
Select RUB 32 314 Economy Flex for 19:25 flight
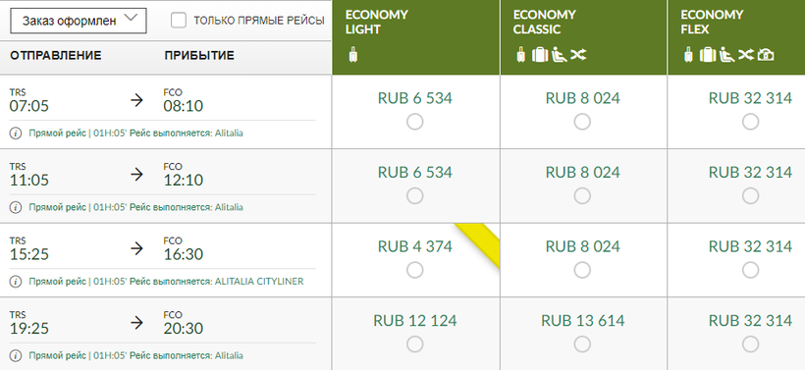pyautogui.click(x=750, y=344)
